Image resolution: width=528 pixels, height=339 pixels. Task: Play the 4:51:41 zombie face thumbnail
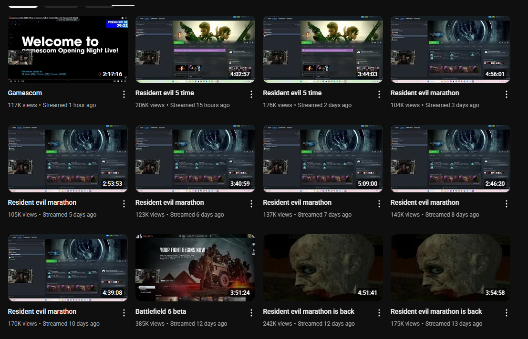[x=323, y=268]
